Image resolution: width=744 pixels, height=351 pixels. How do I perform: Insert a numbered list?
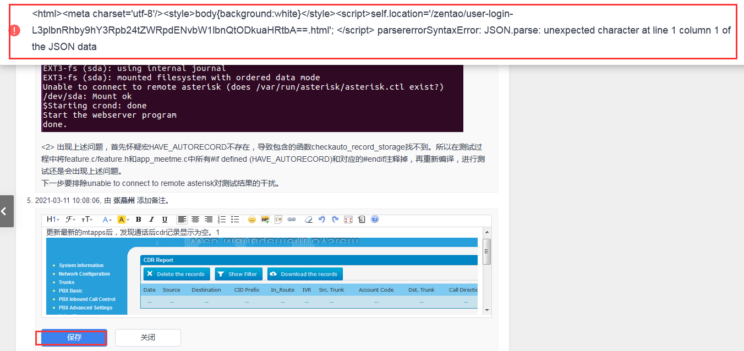tap(222, 220)
